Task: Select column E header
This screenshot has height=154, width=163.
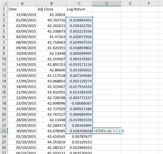Action: [x=130, y=3]
